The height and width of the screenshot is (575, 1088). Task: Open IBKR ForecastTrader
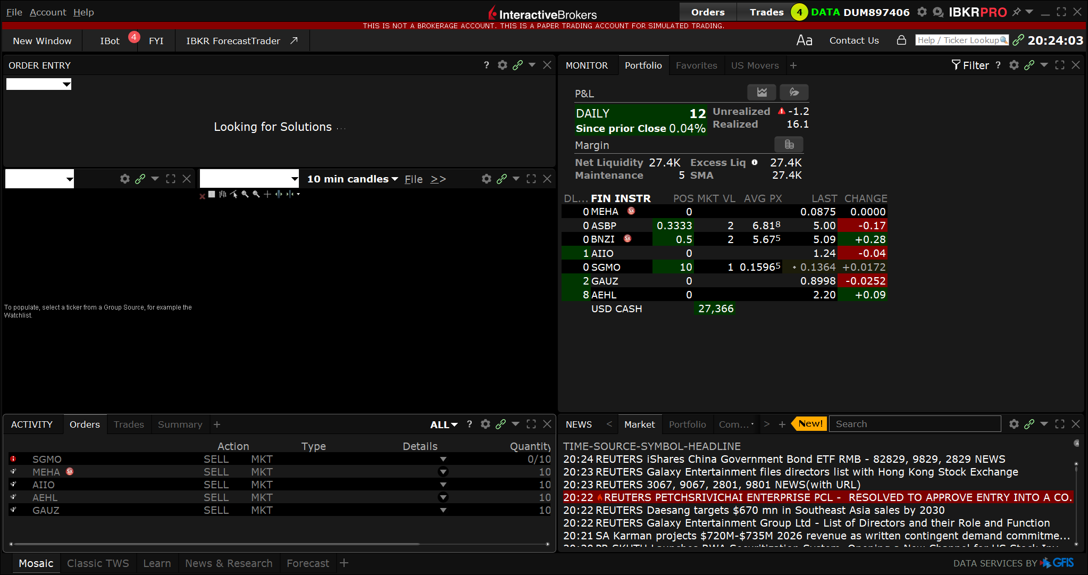pos(242,40)
